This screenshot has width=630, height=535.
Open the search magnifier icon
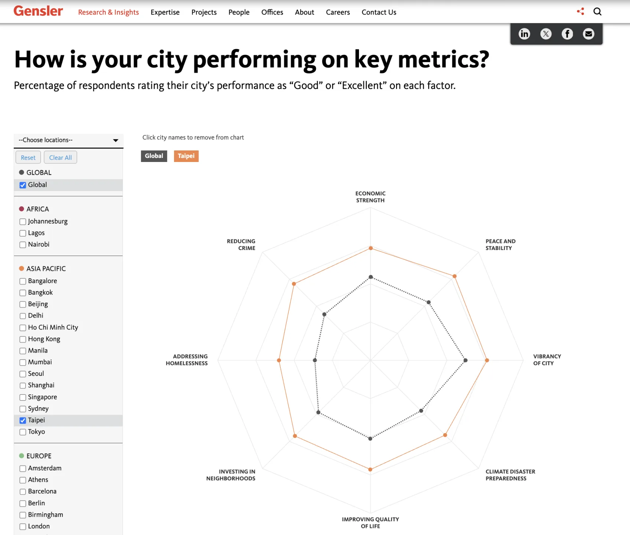click(597, 12)
